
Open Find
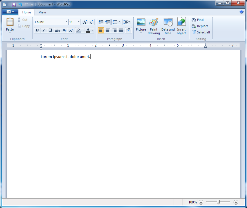coord(198,20)
